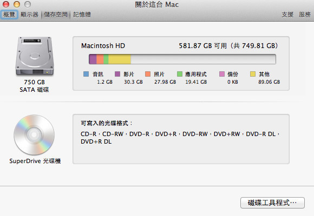Click the yellow 其他 other legend swatch
This screenshot has height=216, width=314.
tap(253, 74)
